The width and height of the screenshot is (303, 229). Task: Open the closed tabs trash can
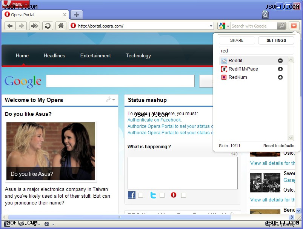pyautogui.click(x=265, y=15)
